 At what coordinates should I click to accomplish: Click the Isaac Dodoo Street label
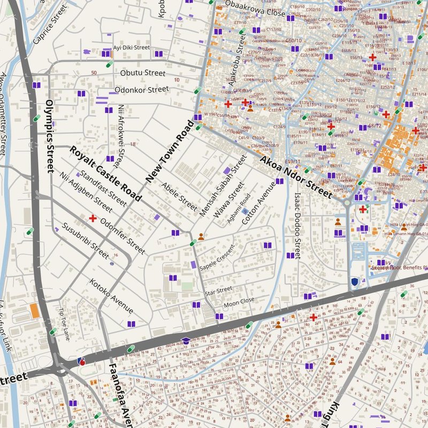pyautogui.click(x=297, y=225)
